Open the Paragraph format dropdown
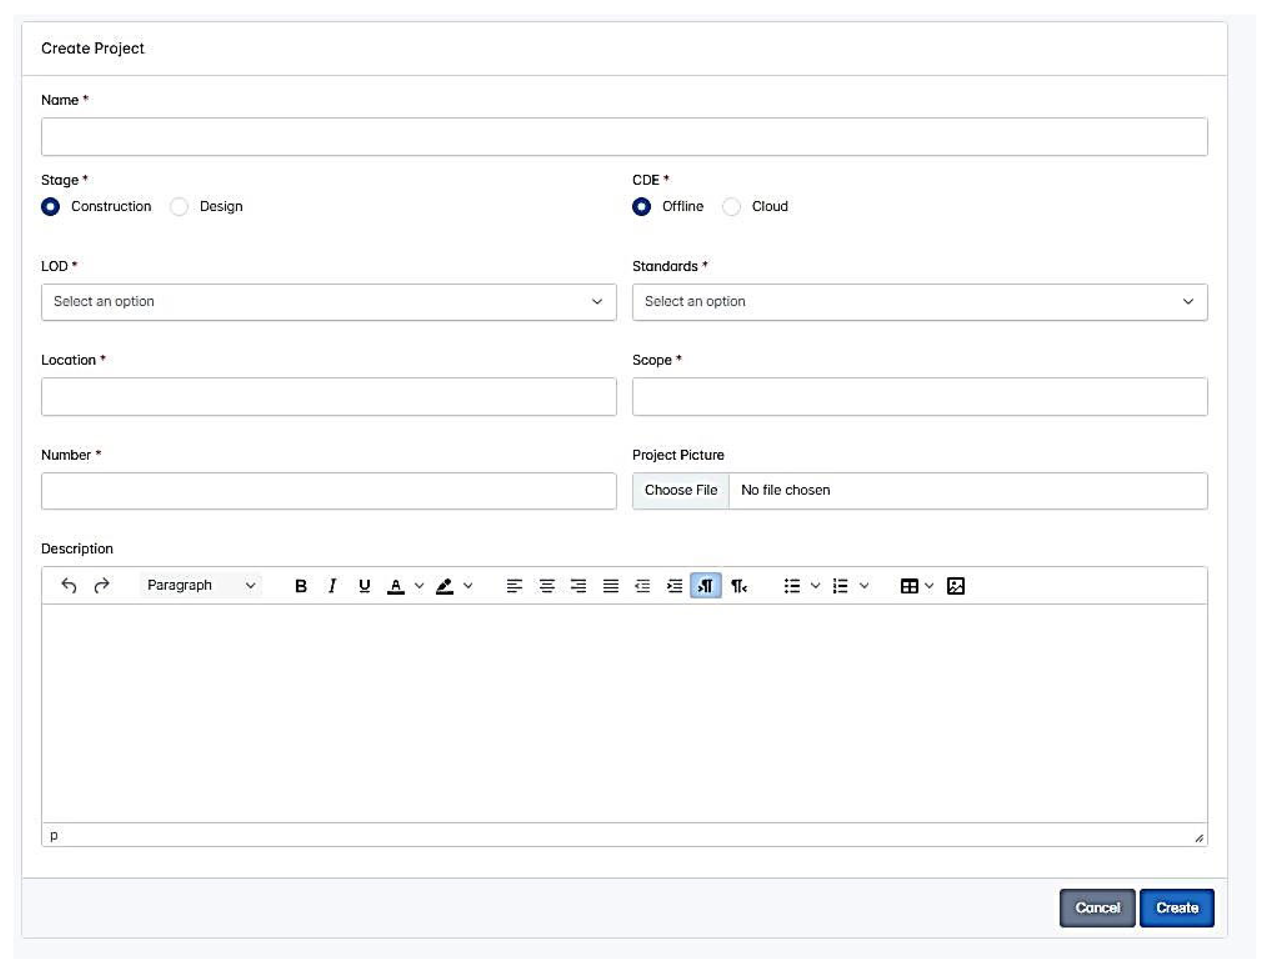The width and height of the screenshot is (1271, 973). pos(200,586)
